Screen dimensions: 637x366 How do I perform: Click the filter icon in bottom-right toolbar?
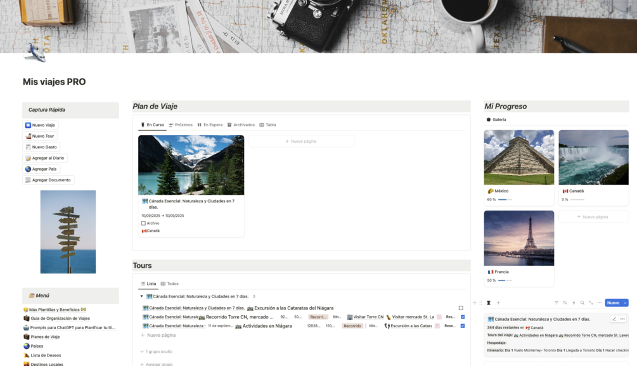556,303
